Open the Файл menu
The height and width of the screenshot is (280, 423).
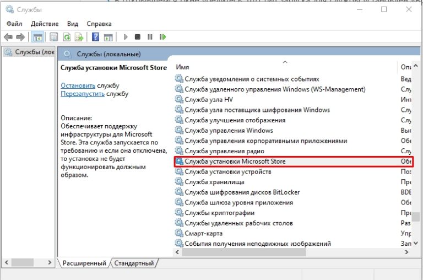14,24
